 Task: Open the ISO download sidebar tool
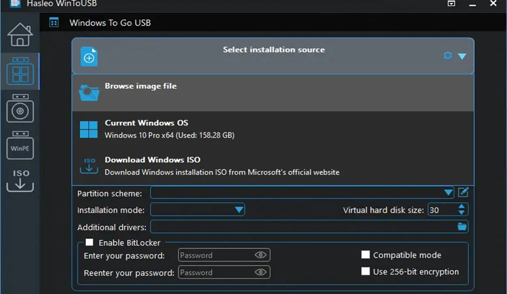click(x=20, y=180)
